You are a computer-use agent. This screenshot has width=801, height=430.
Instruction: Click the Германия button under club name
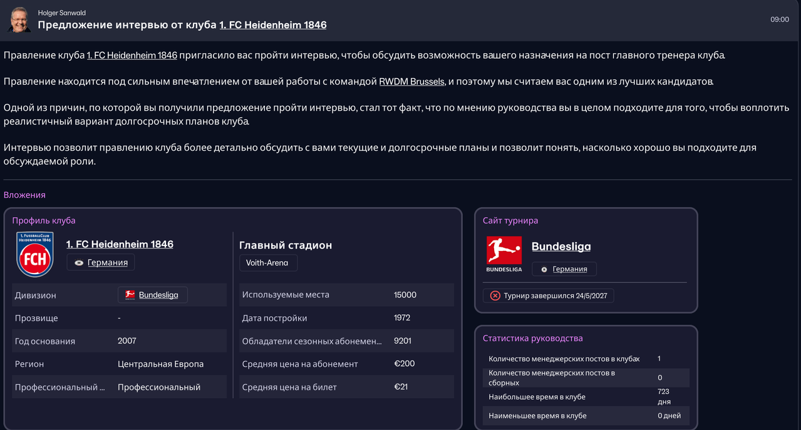pos(100,262)
